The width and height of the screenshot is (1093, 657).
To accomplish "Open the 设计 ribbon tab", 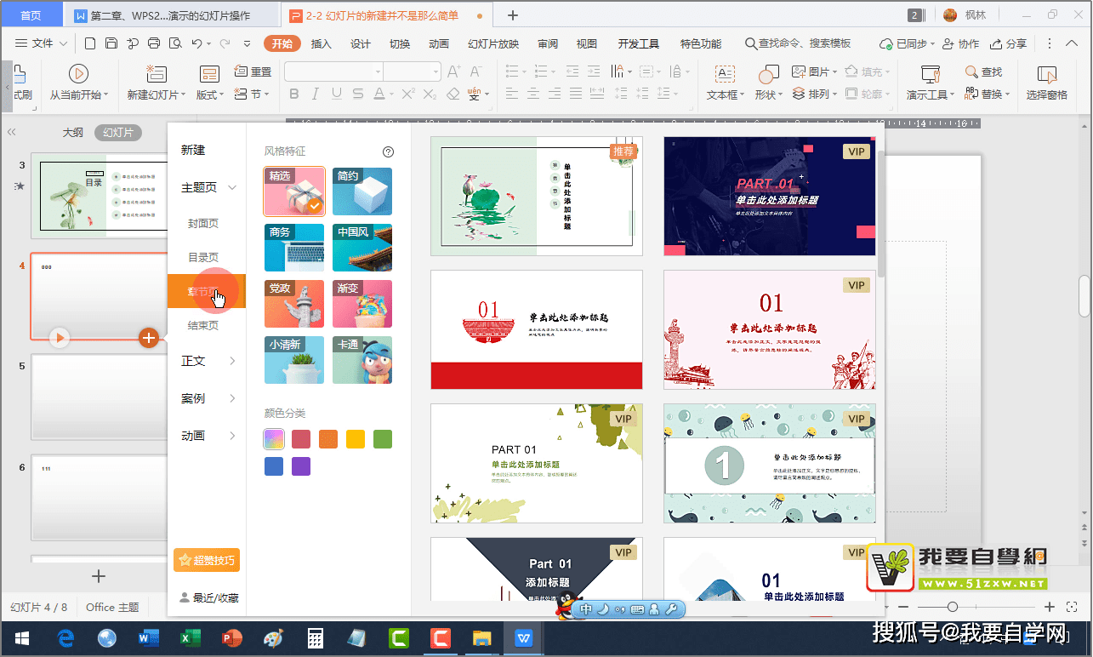I will click(361, 43).
